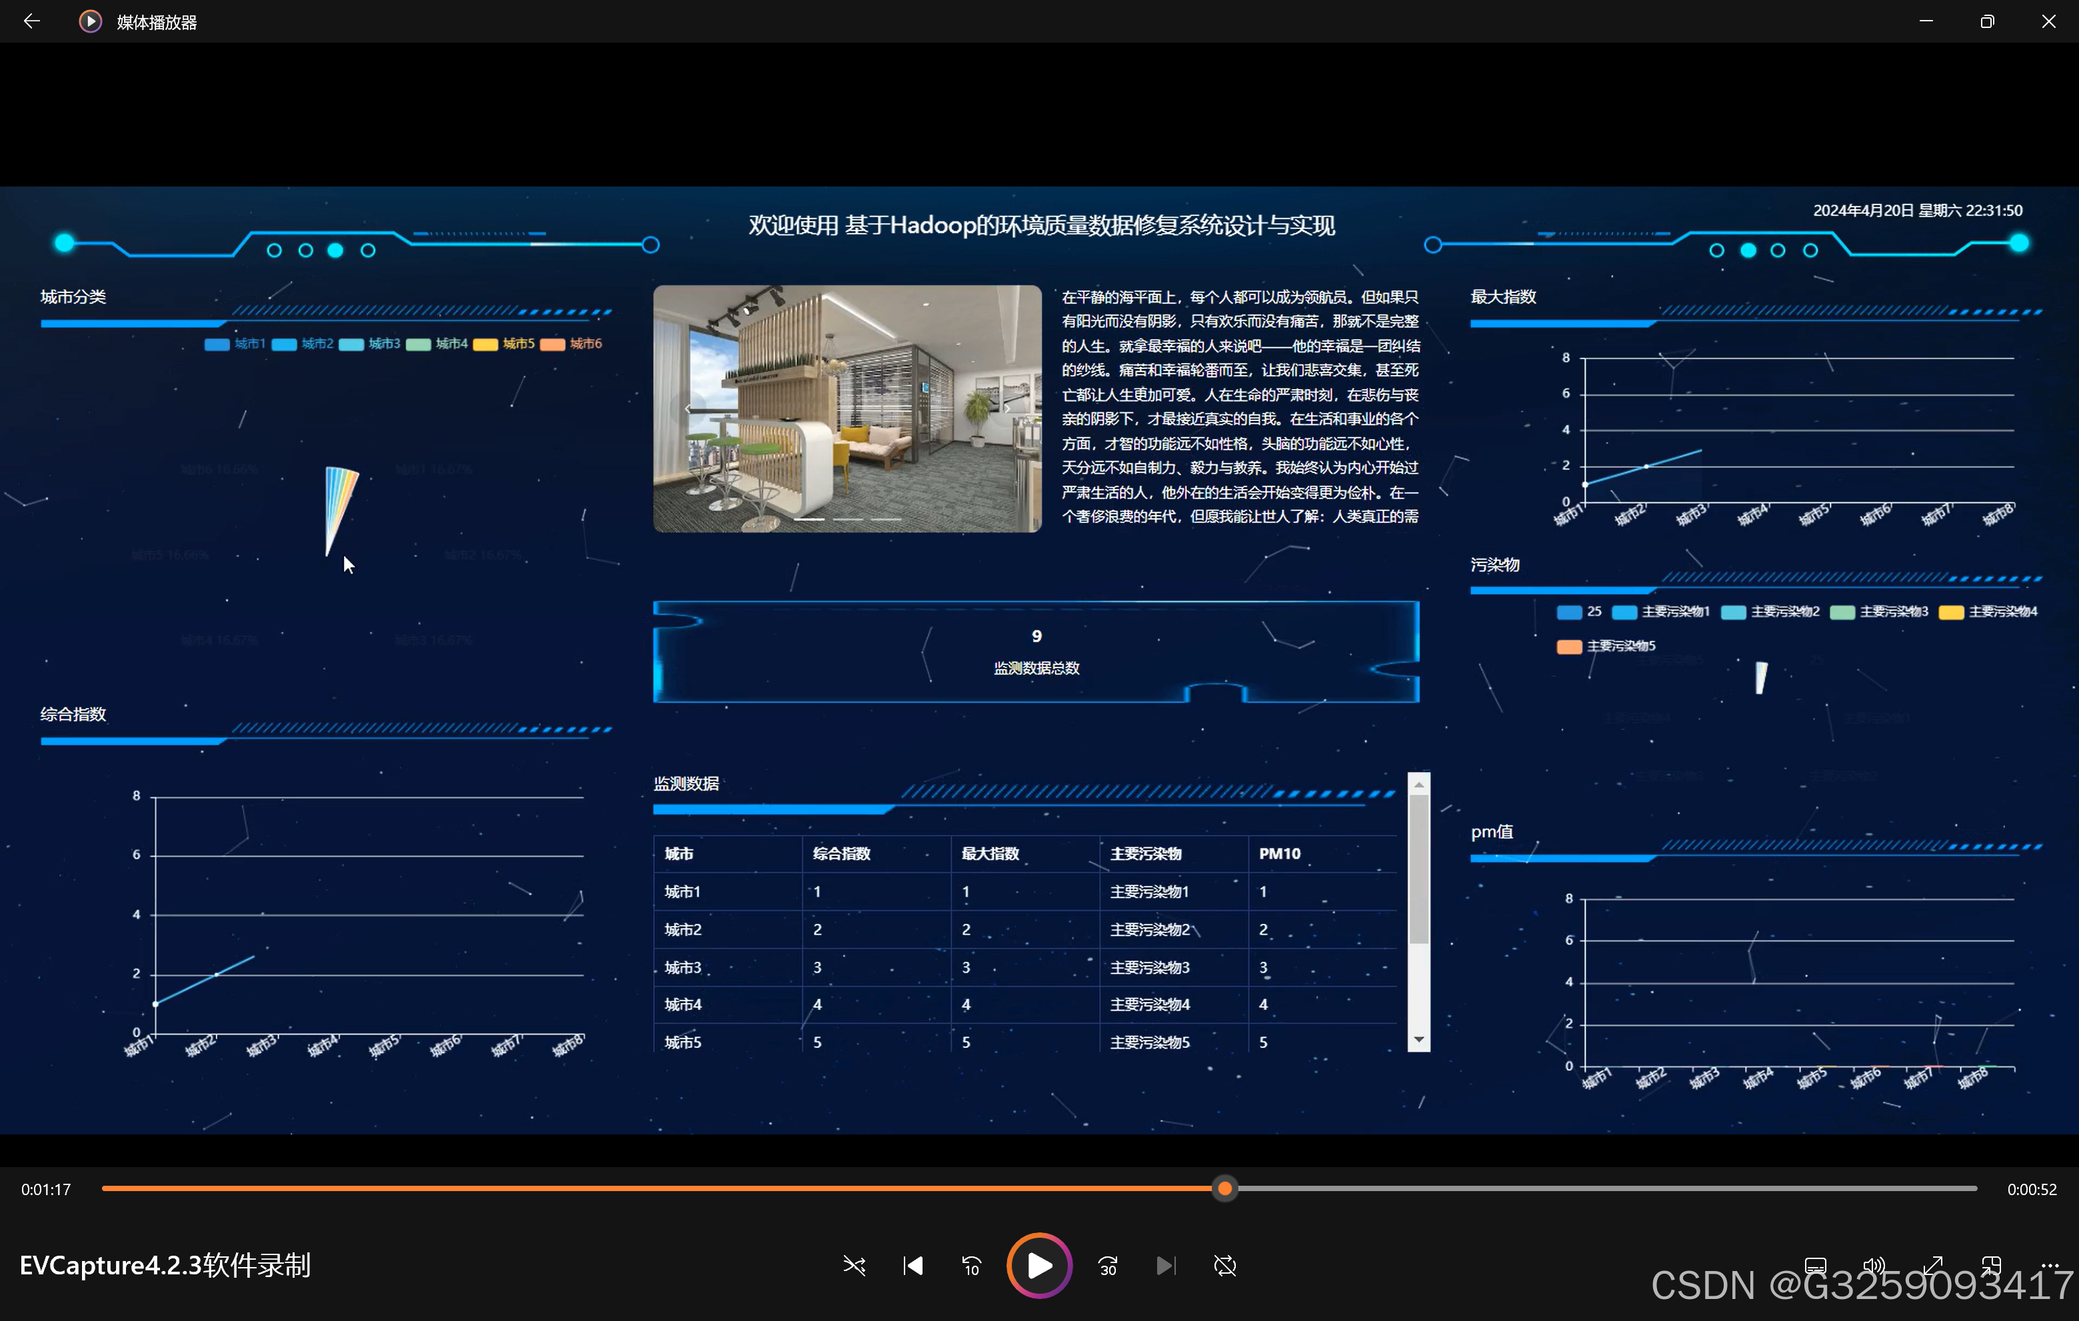Screen dimensions: 2079x1321
Task: Toggle 城市1 legend in 城市分类 chart
Action: 235,344
